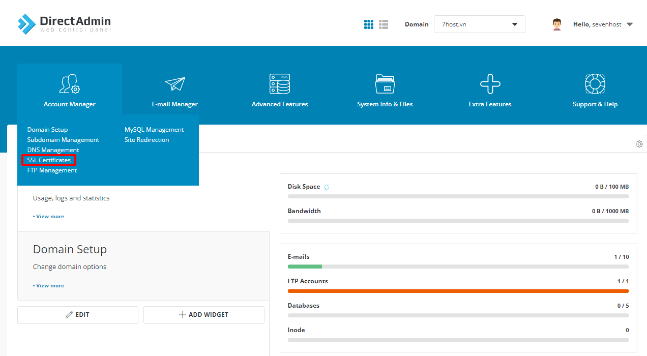Open DNS Management menu entry
Screen dimensions: 647x356
click(53, 150)
